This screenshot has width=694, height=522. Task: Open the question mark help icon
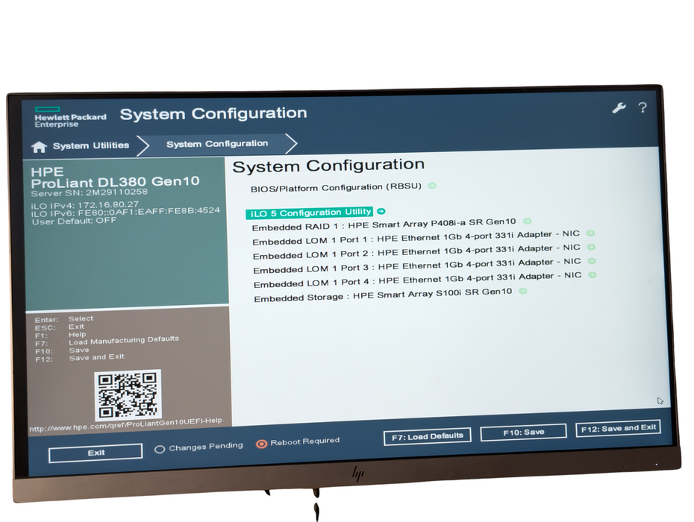click(x=643, y=107)
